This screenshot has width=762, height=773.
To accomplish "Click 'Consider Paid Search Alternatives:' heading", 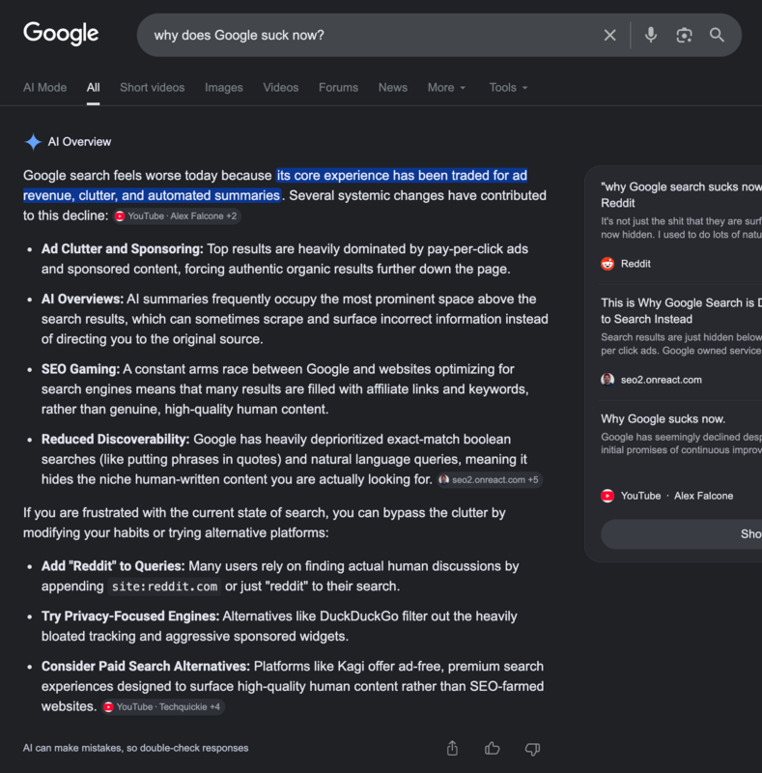I will [x=146, y=667].
